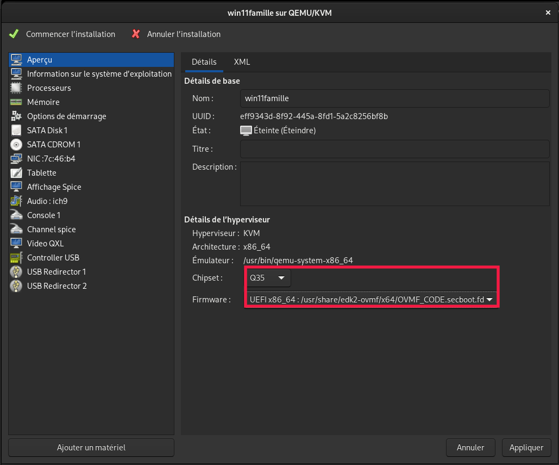The width and height of the screenshot is (559, 465).
Task: Focus the Description text area
Action: pyautogui.click(x=394, y=183)
